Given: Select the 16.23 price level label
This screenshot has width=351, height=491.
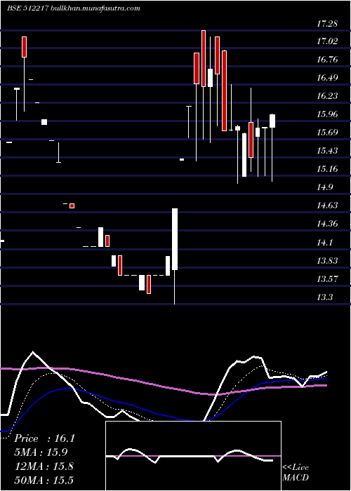Looking at the screenshot, I should coord(327,96).
